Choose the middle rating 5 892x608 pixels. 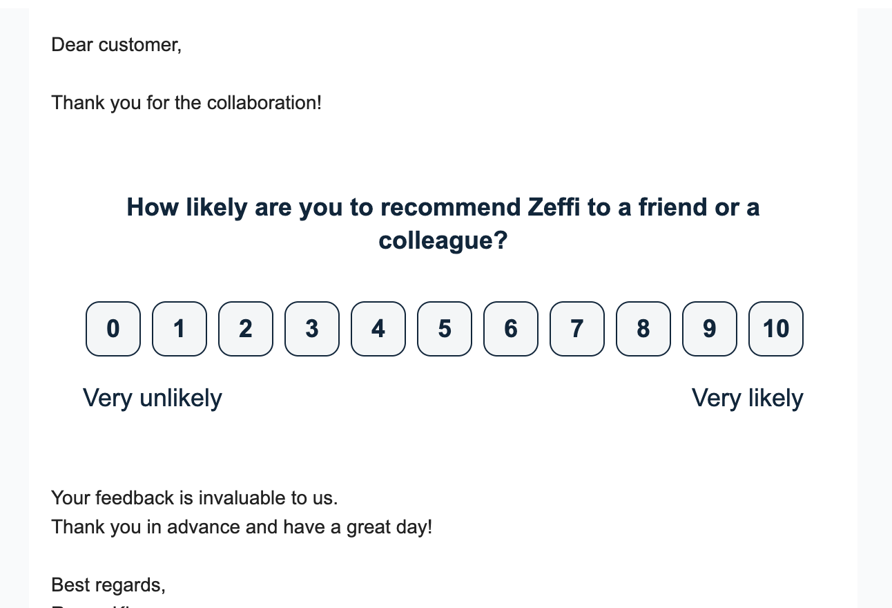[445, 329]
